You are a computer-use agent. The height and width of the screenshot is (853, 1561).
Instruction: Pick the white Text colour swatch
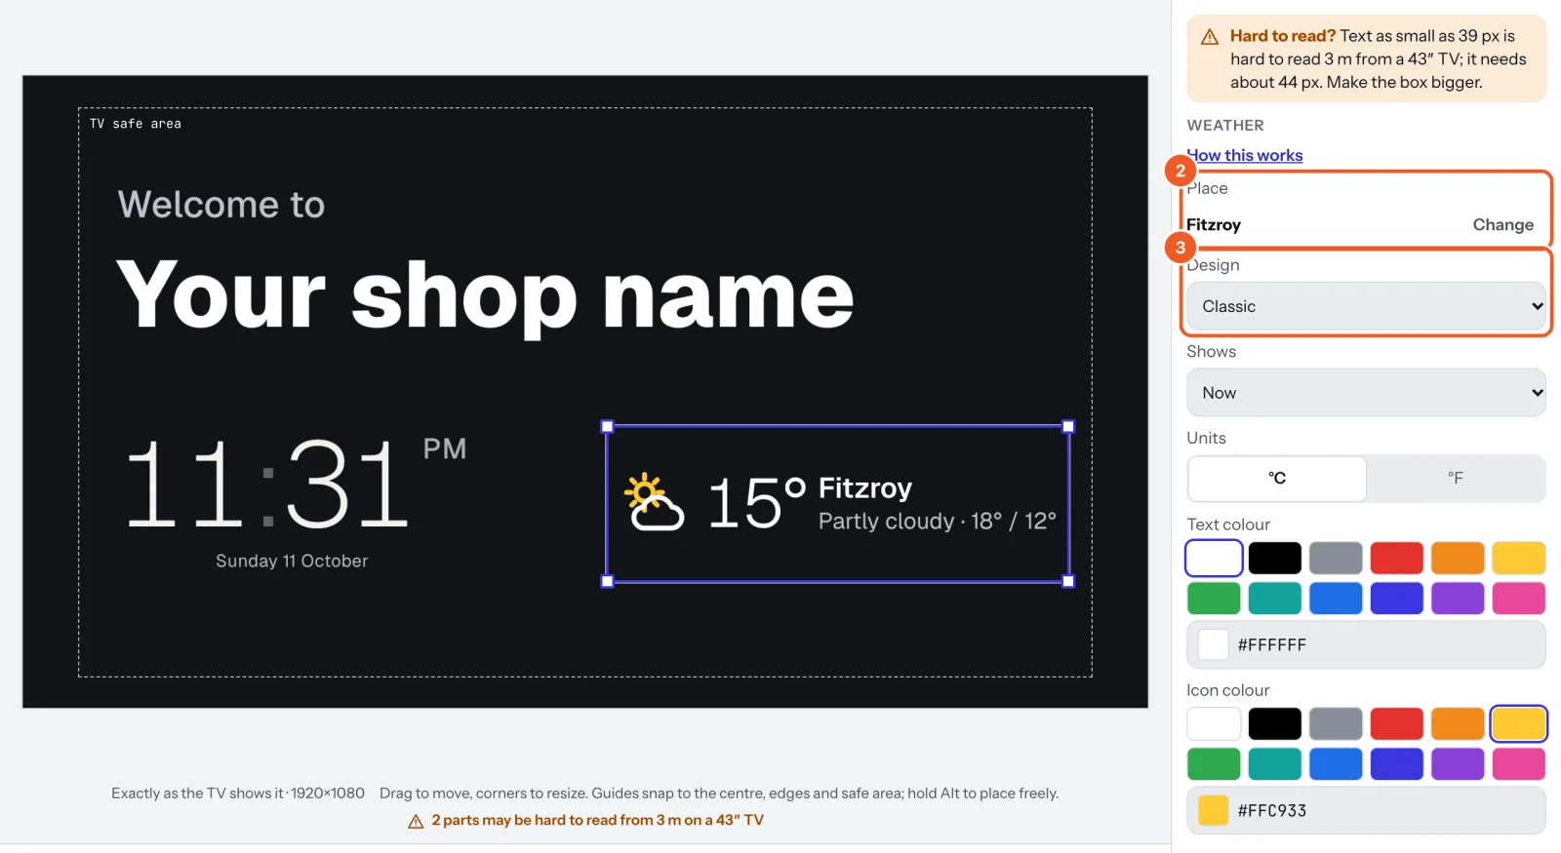pos(1214,559)
